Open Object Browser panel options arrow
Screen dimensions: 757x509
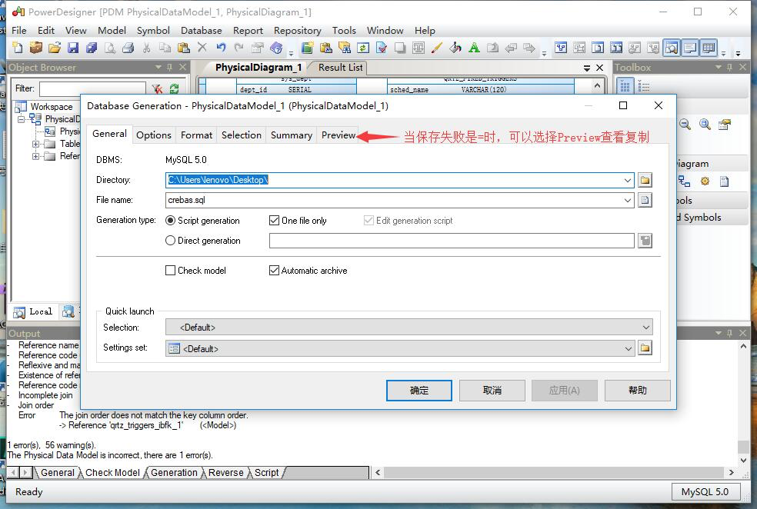click(158, 67)
